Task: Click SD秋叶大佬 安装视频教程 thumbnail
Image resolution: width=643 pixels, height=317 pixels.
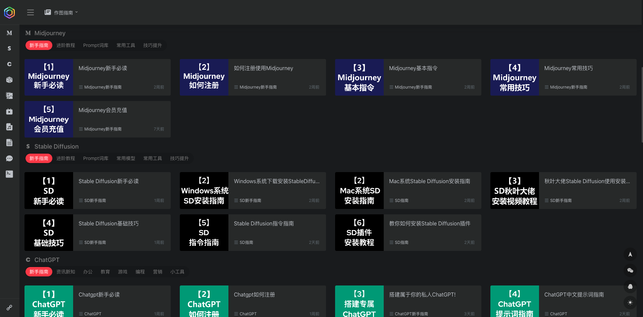Action: 515,191
